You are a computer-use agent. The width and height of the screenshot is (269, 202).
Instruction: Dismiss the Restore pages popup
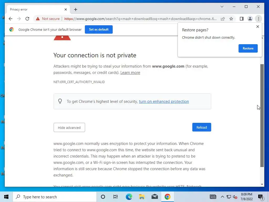click(257, 27)
